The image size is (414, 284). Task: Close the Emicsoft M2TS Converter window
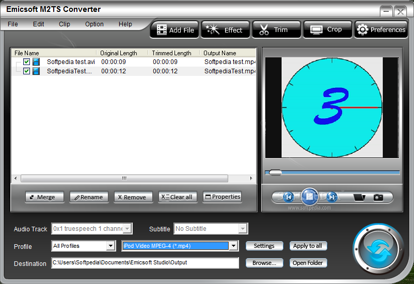(400, 11)
